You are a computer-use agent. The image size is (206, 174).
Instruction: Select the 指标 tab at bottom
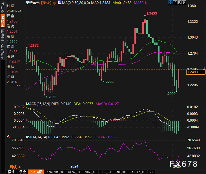11,172
